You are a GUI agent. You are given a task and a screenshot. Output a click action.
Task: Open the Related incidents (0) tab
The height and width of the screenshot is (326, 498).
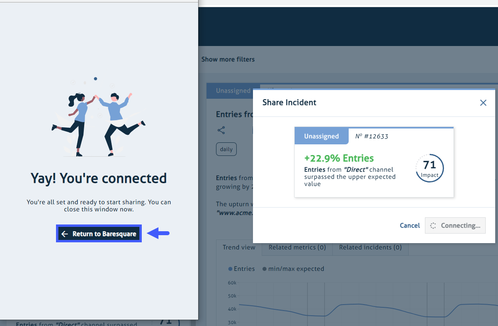(x=370, y=247)
